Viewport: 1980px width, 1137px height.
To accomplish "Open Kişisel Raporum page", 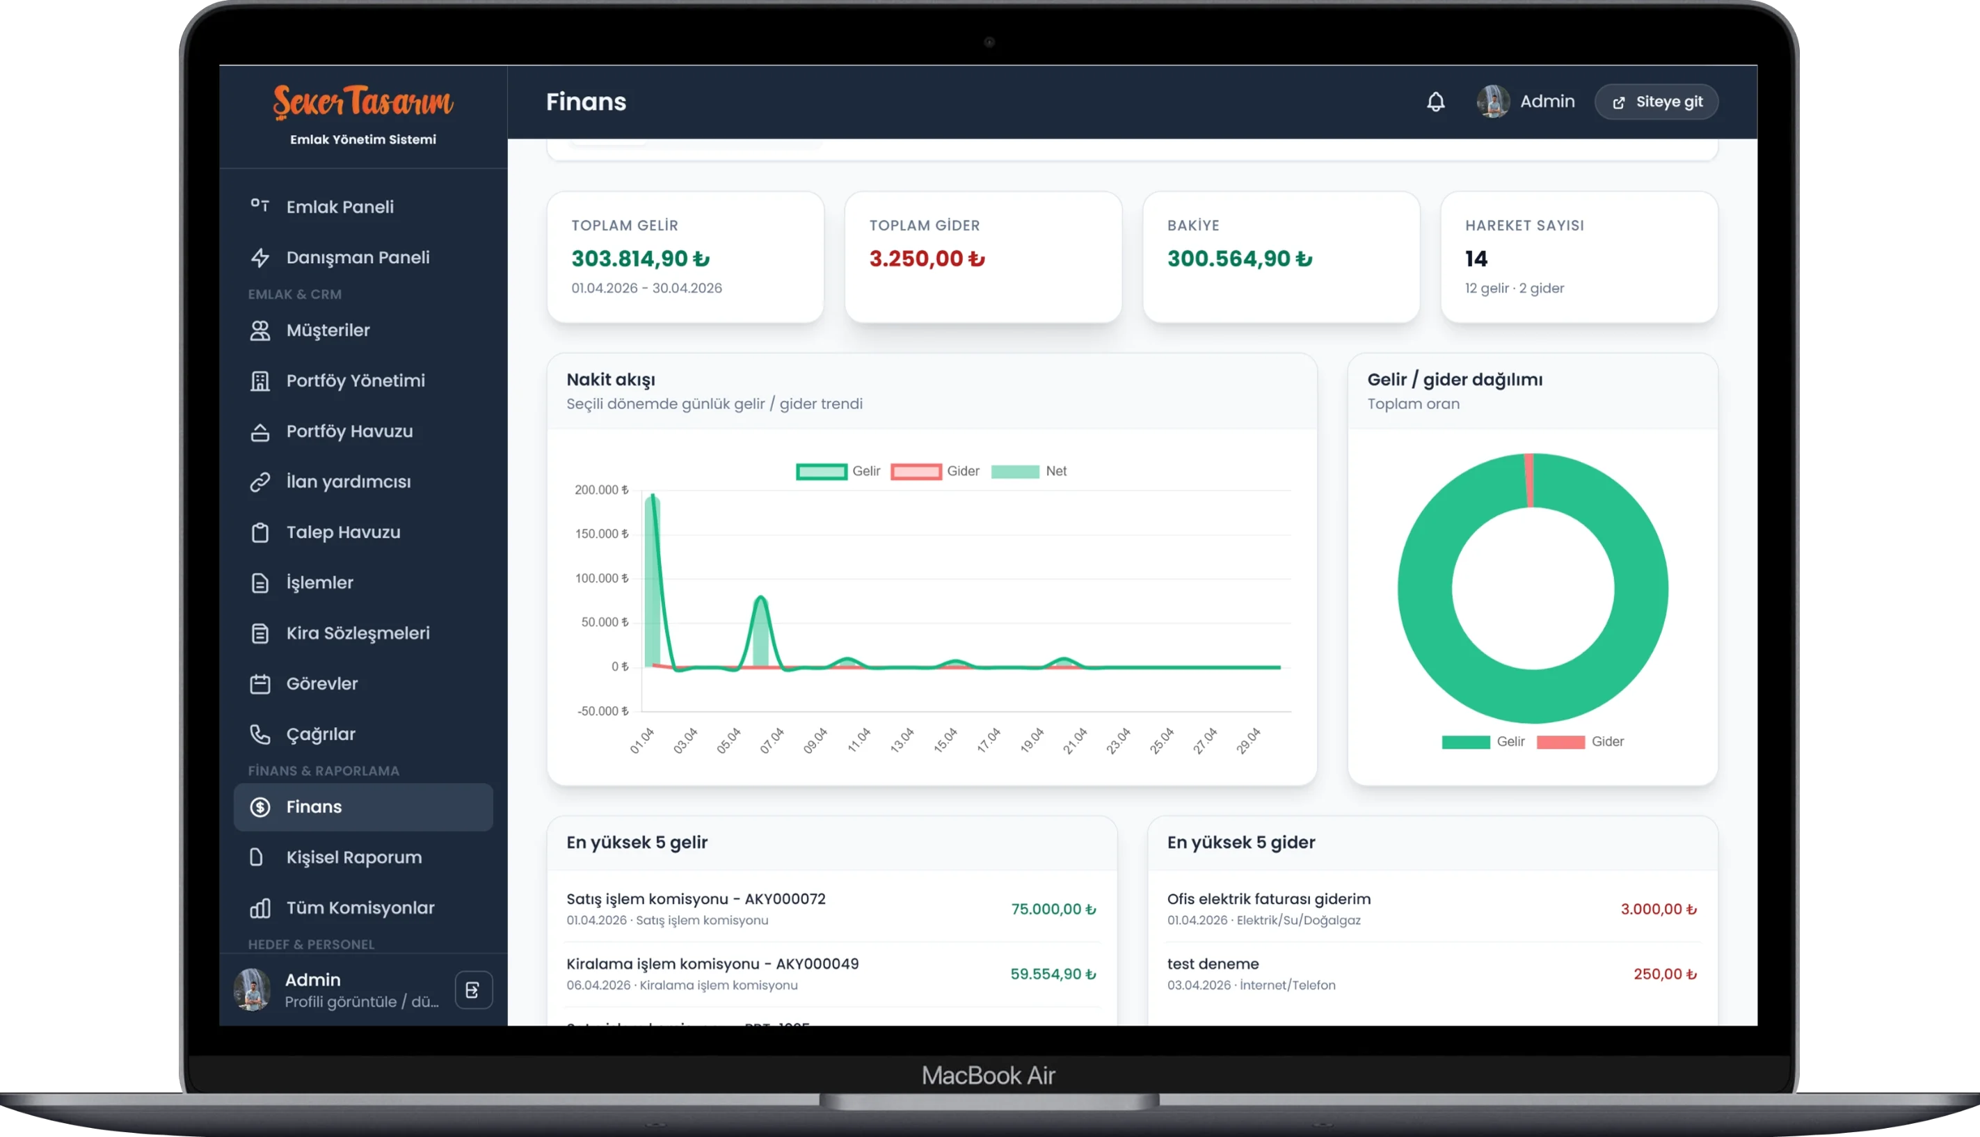I will point(363,857).
